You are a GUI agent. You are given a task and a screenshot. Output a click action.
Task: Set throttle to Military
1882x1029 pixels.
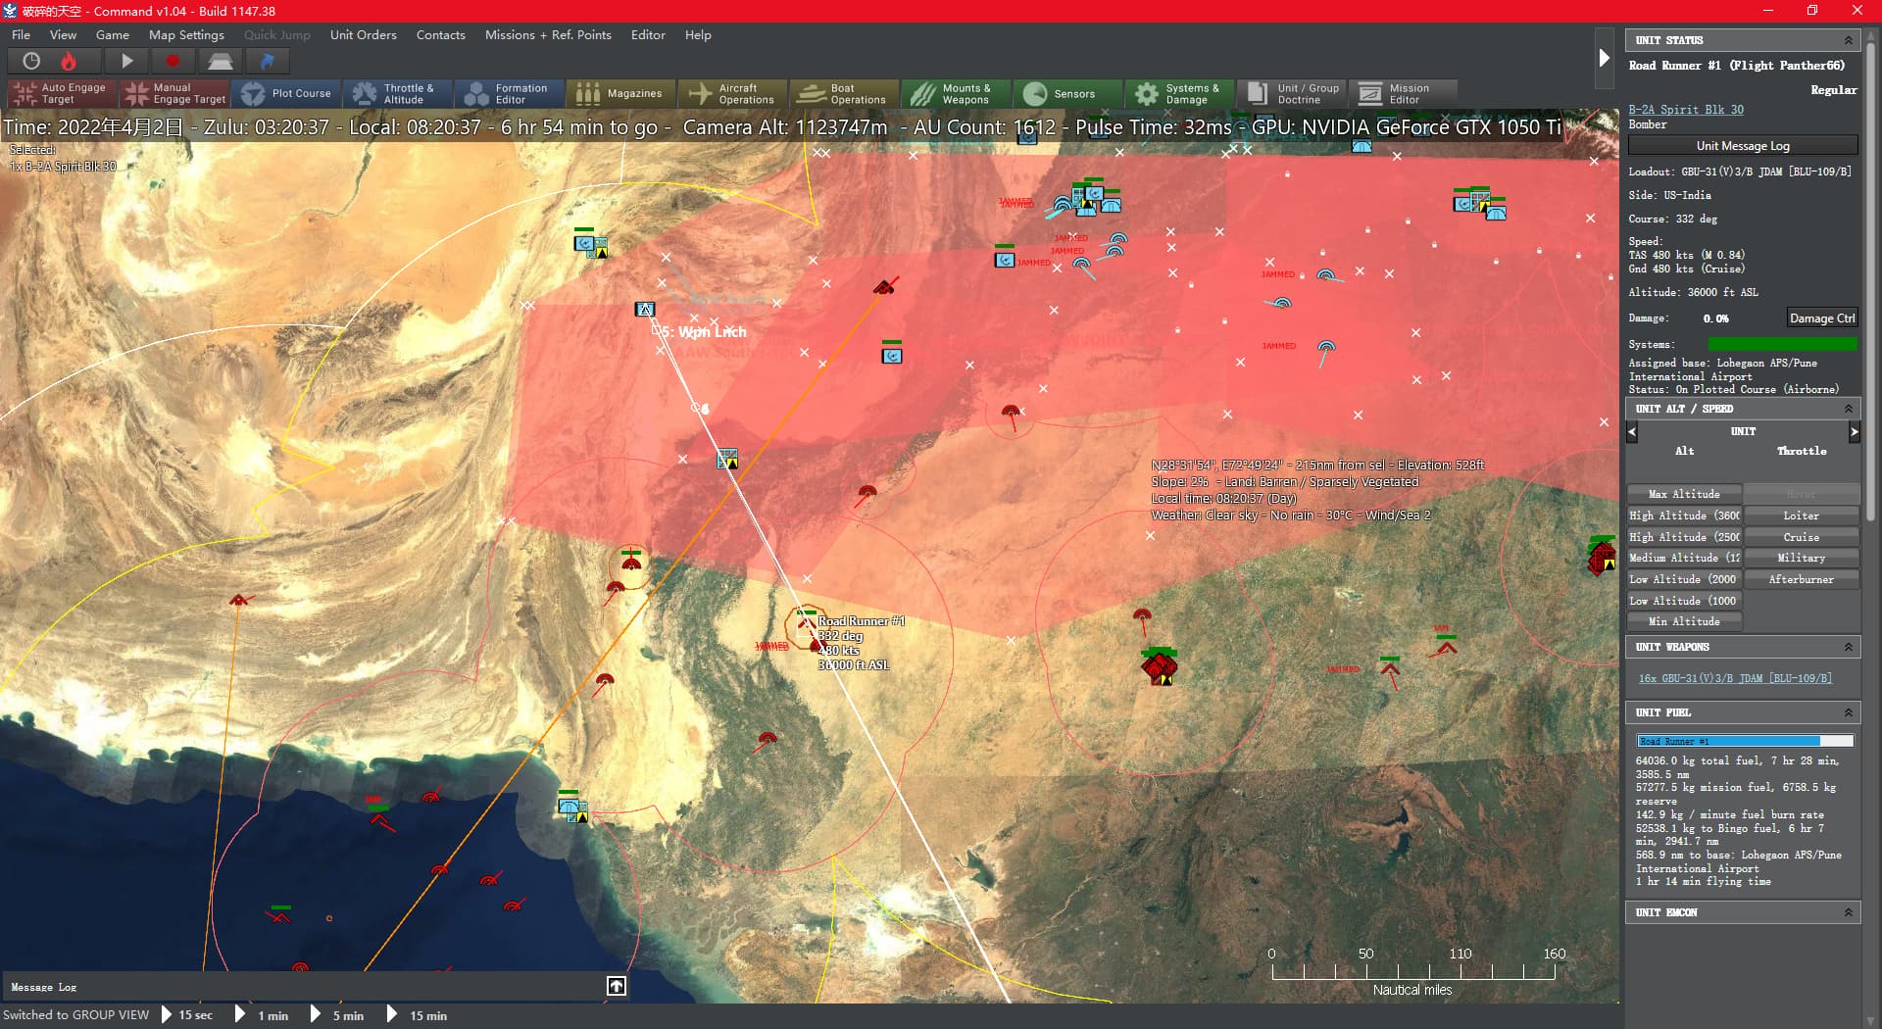[x=1802, y=558]
